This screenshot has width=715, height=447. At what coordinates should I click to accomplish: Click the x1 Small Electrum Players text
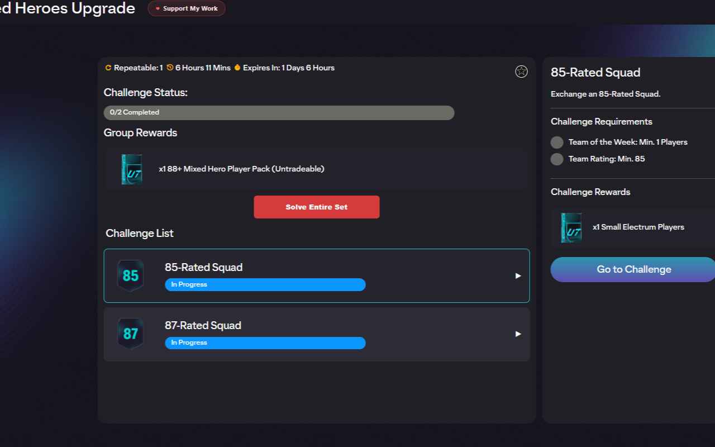point(638,227)
